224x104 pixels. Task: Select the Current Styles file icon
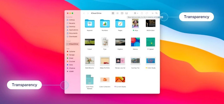(x=120, y=79)
